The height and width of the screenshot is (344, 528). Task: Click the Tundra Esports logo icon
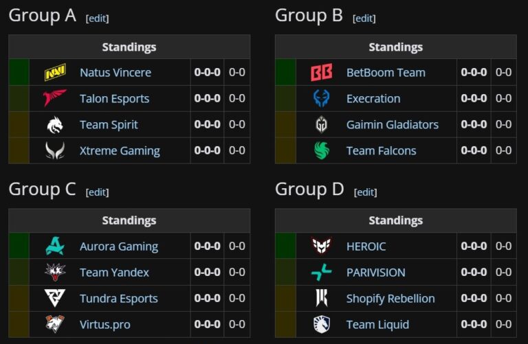pos(55,299)
